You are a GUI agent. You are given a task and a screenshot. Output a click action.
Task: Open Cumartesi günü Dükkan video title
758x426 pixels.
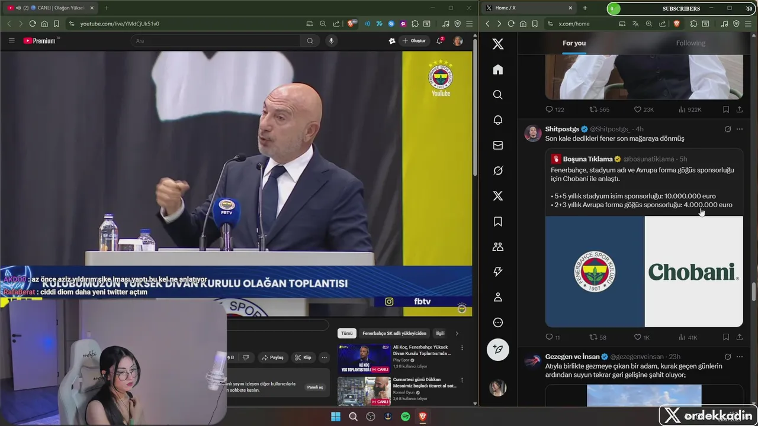tap(425, 382)
